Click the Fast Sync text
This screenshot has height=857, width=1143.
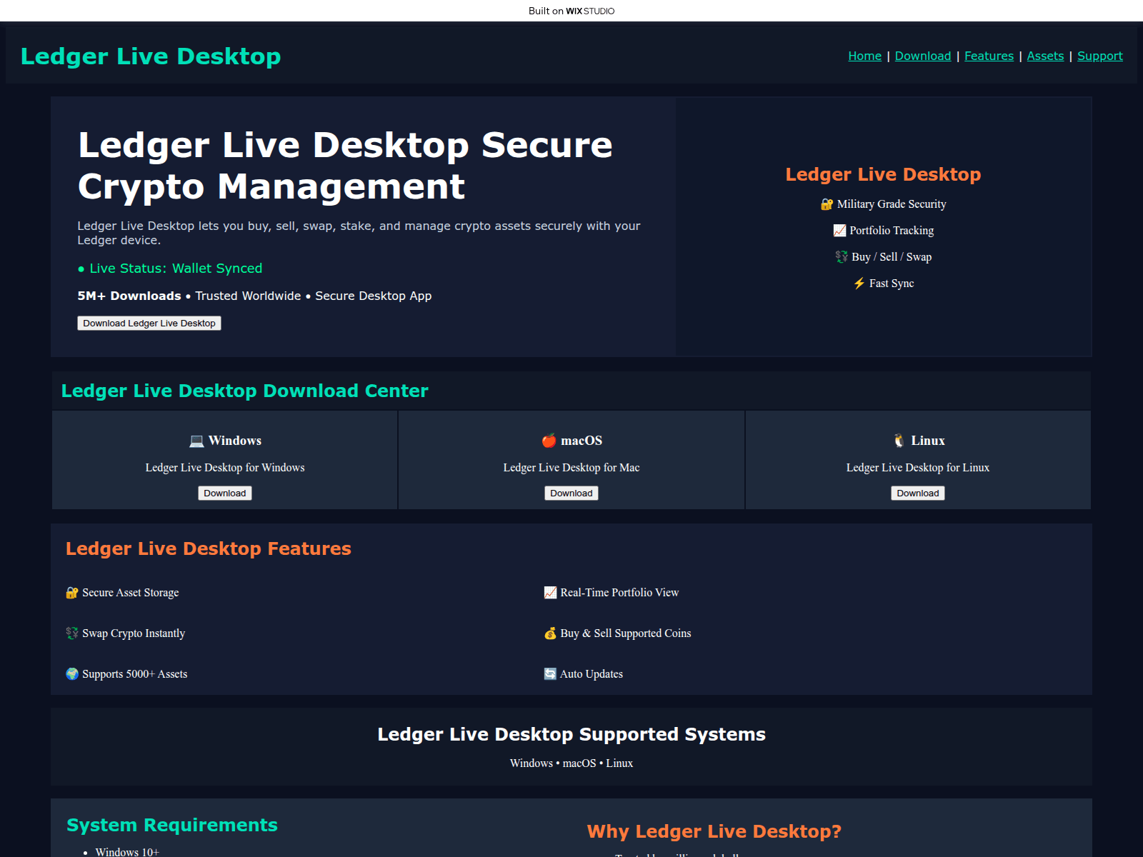(892, 284)
